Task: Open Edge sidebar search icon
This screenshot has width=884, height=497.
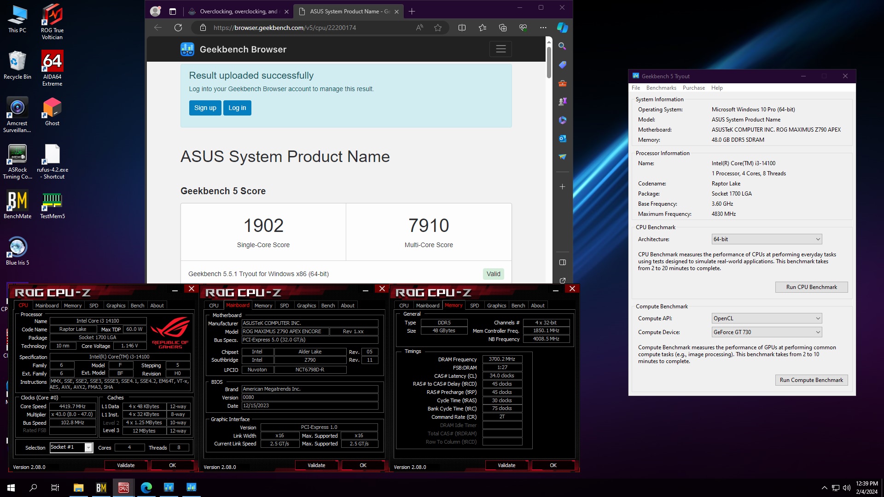Action: (x=562, y=46)
